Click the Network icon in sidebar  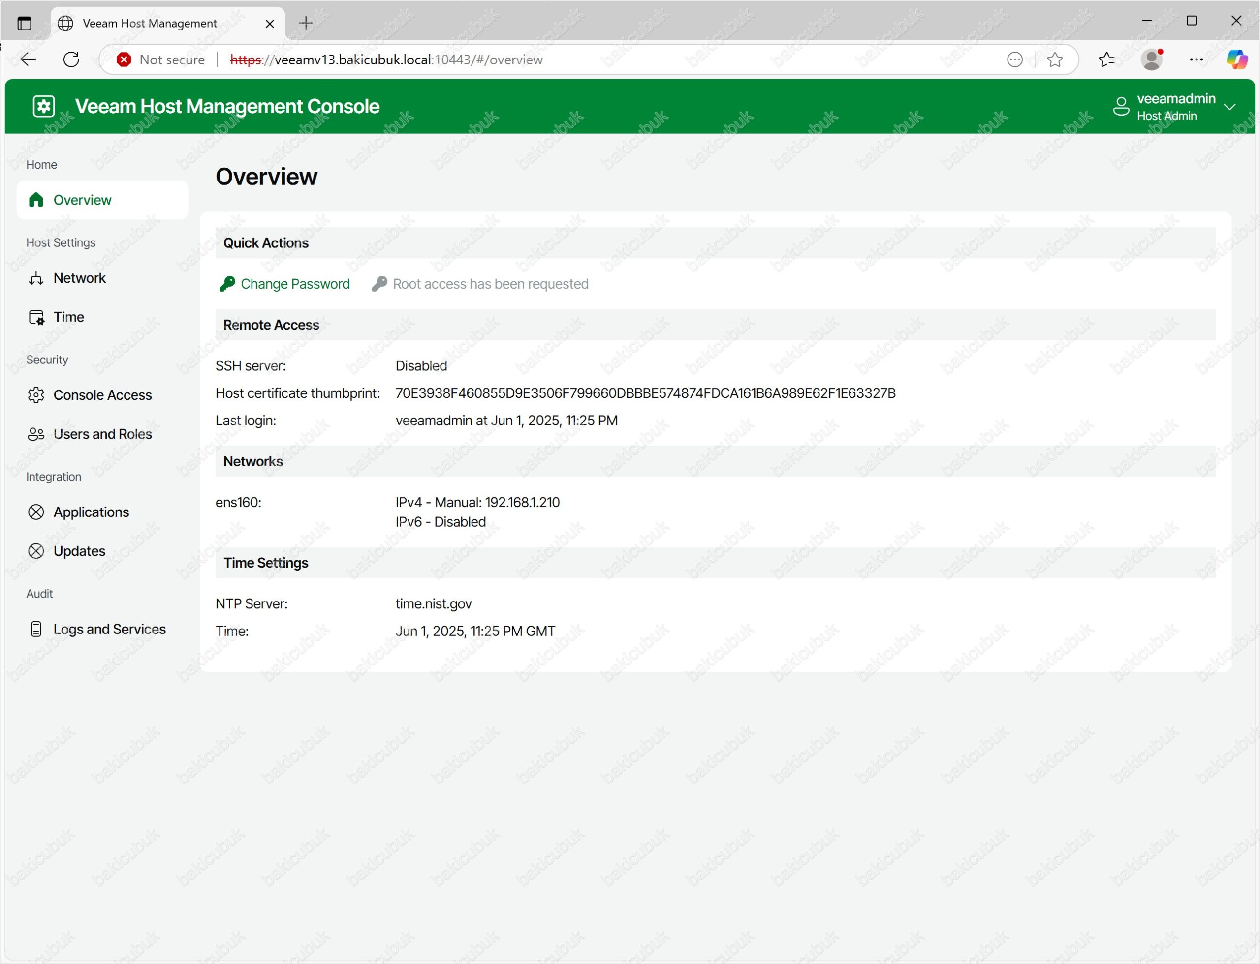(x=36, y=278)
